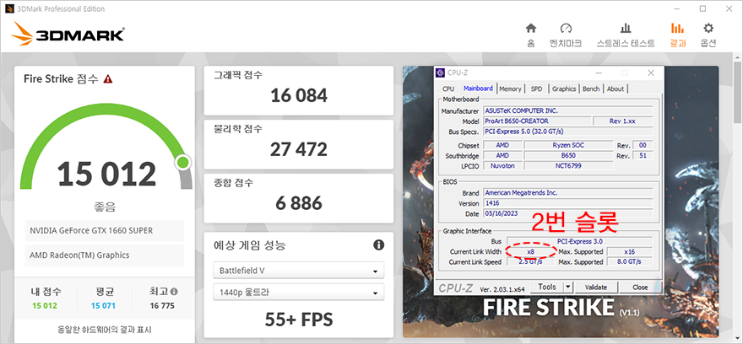Viewport: 743px width, 344px height.
Task: Open the 결과 results section
Action: point(678,35)
